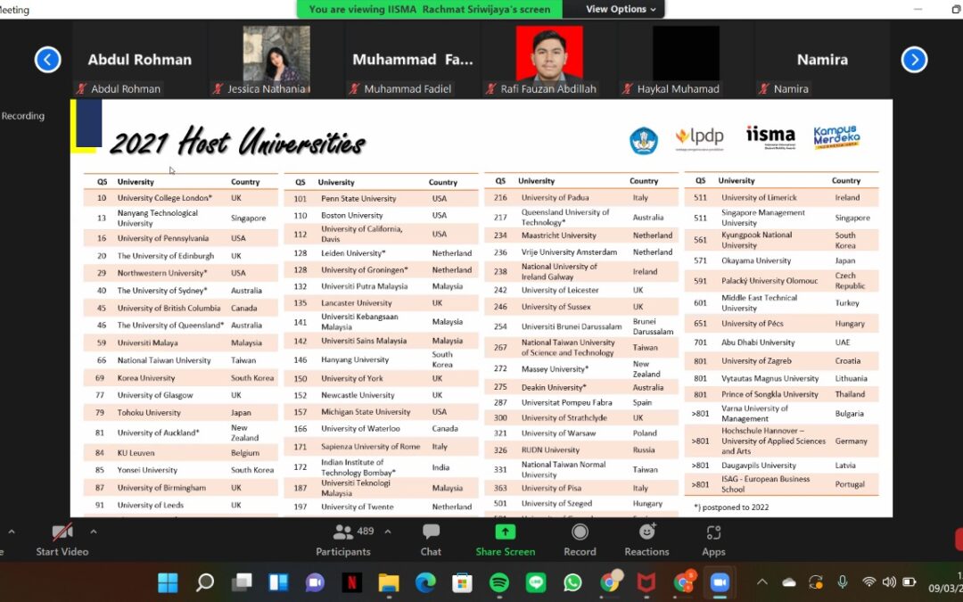The image size is (963, 602).
Task: Click the screen sharing notification banner
Action: [x=431, y=9]
